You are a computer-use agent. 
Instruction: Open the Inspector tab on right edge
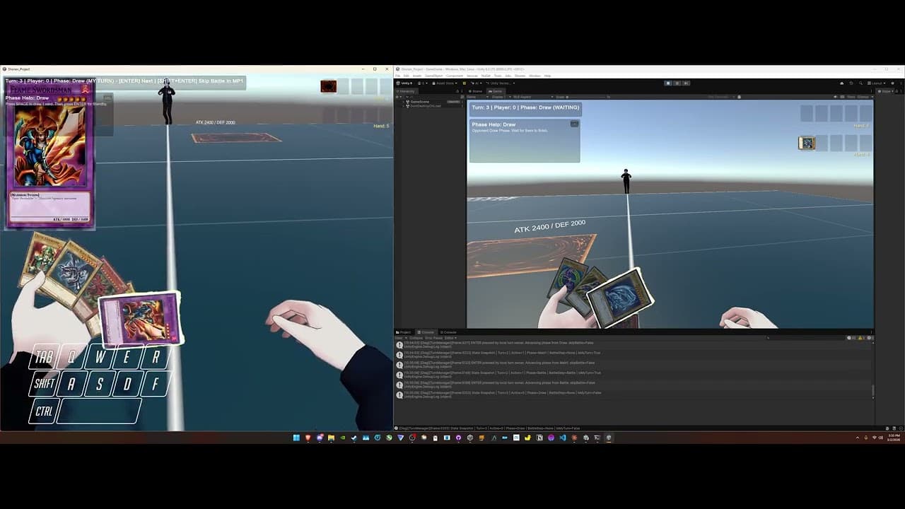(x=885, y=91)
